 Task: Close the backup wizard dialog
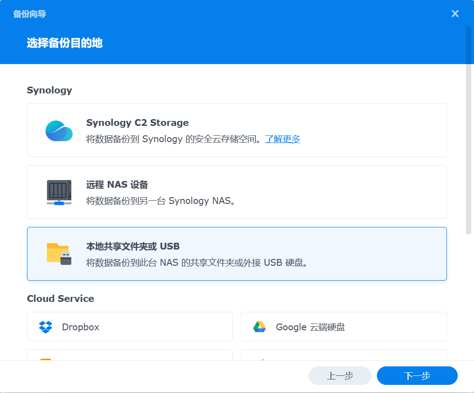click(x=455, y=14)
